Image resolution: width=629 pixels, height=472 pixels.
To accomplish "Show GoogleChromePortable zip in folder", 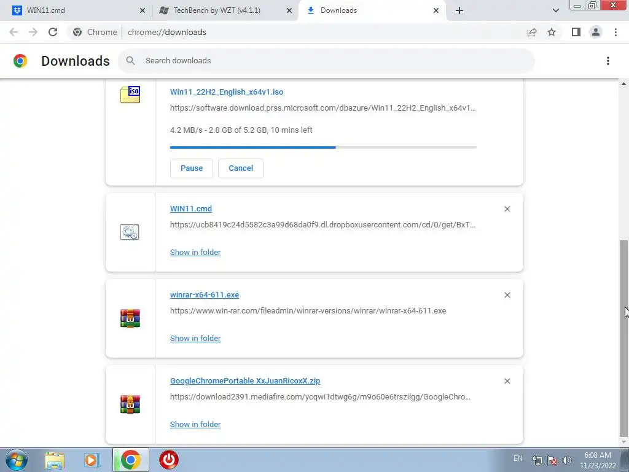I will pos(195,424).
